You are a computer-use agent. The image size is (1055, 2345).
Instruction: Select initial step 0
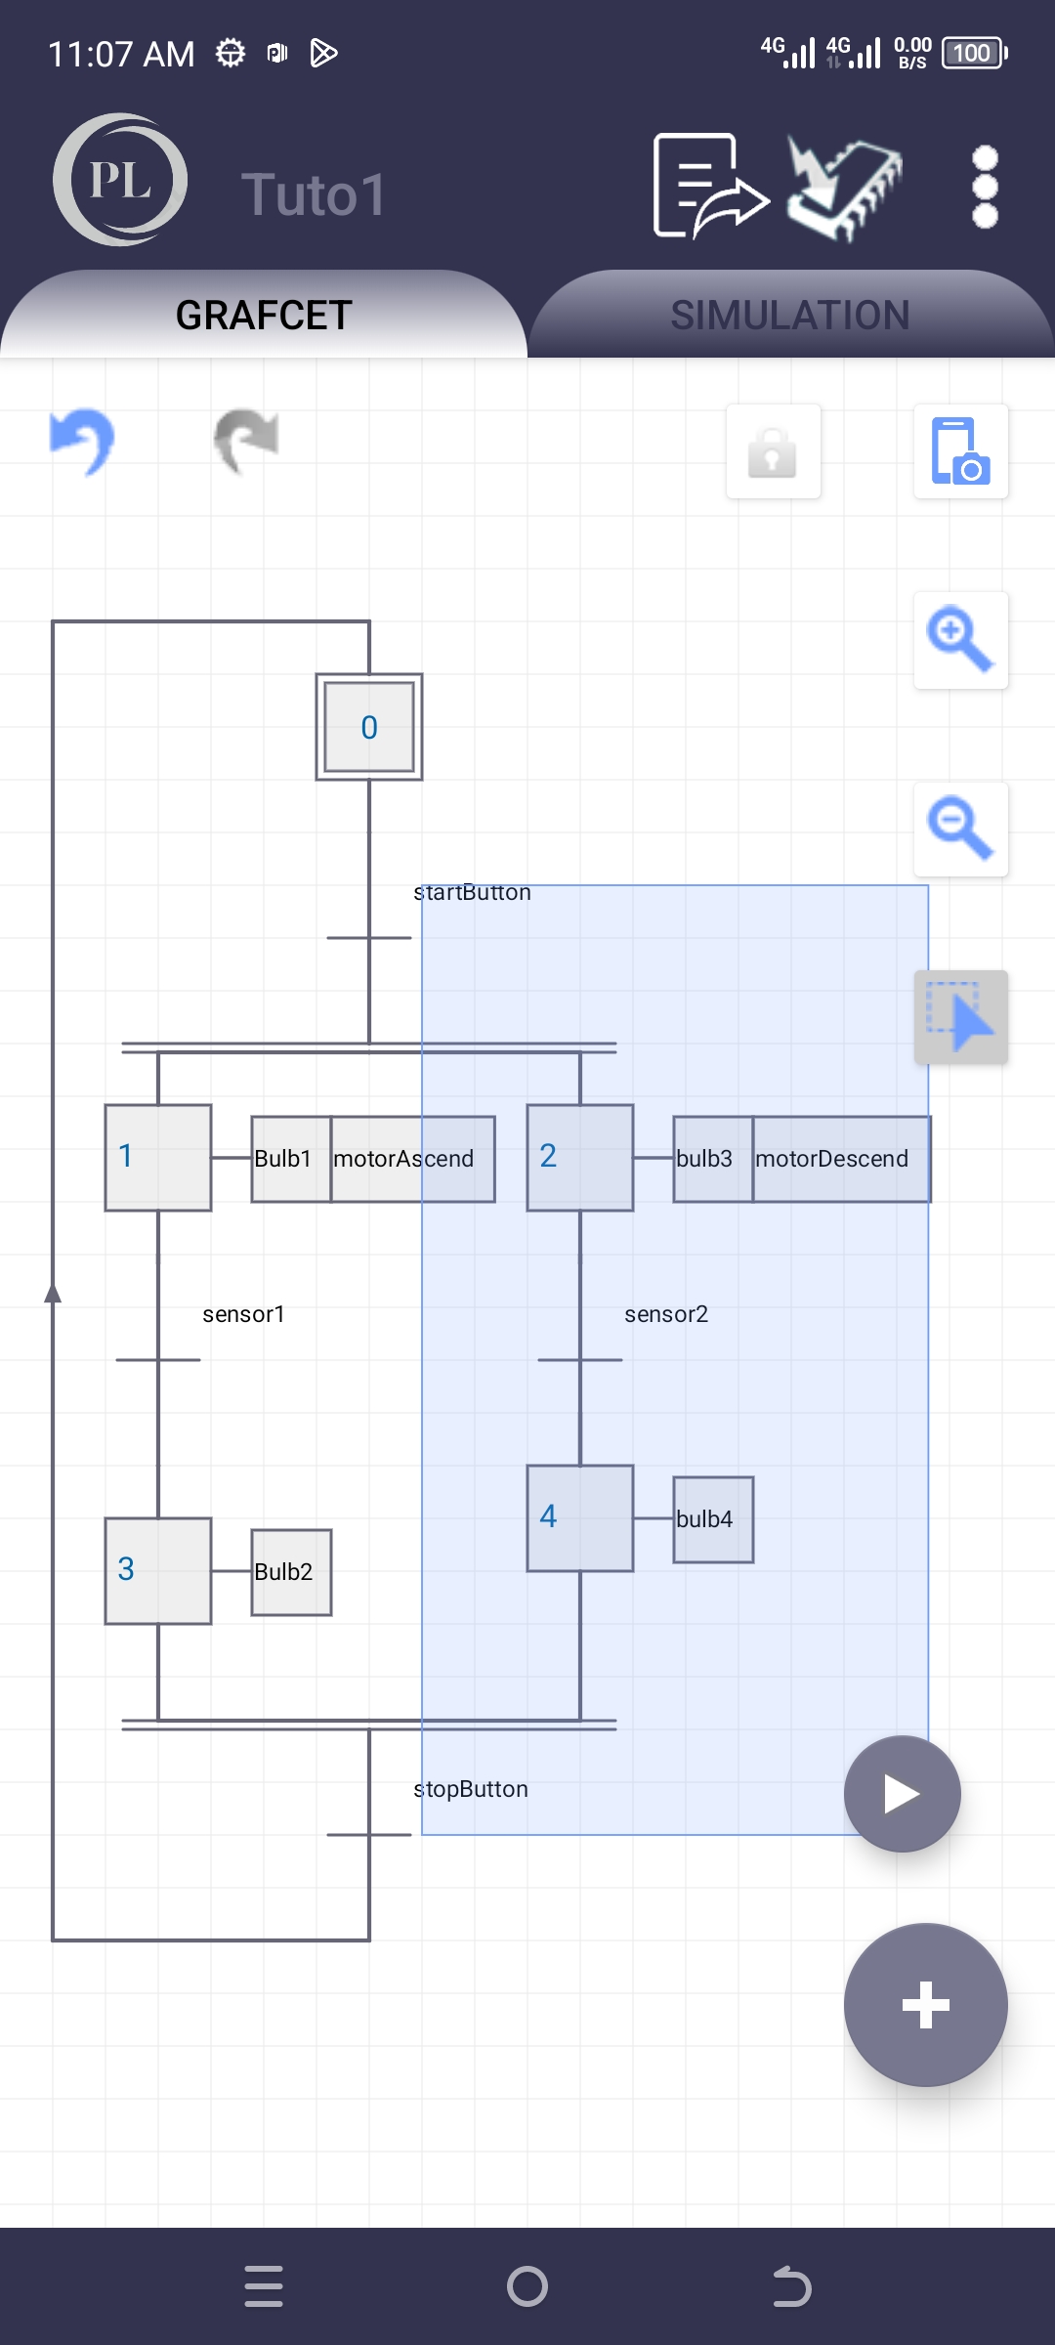pyautogui.click(x=369, y=727)
